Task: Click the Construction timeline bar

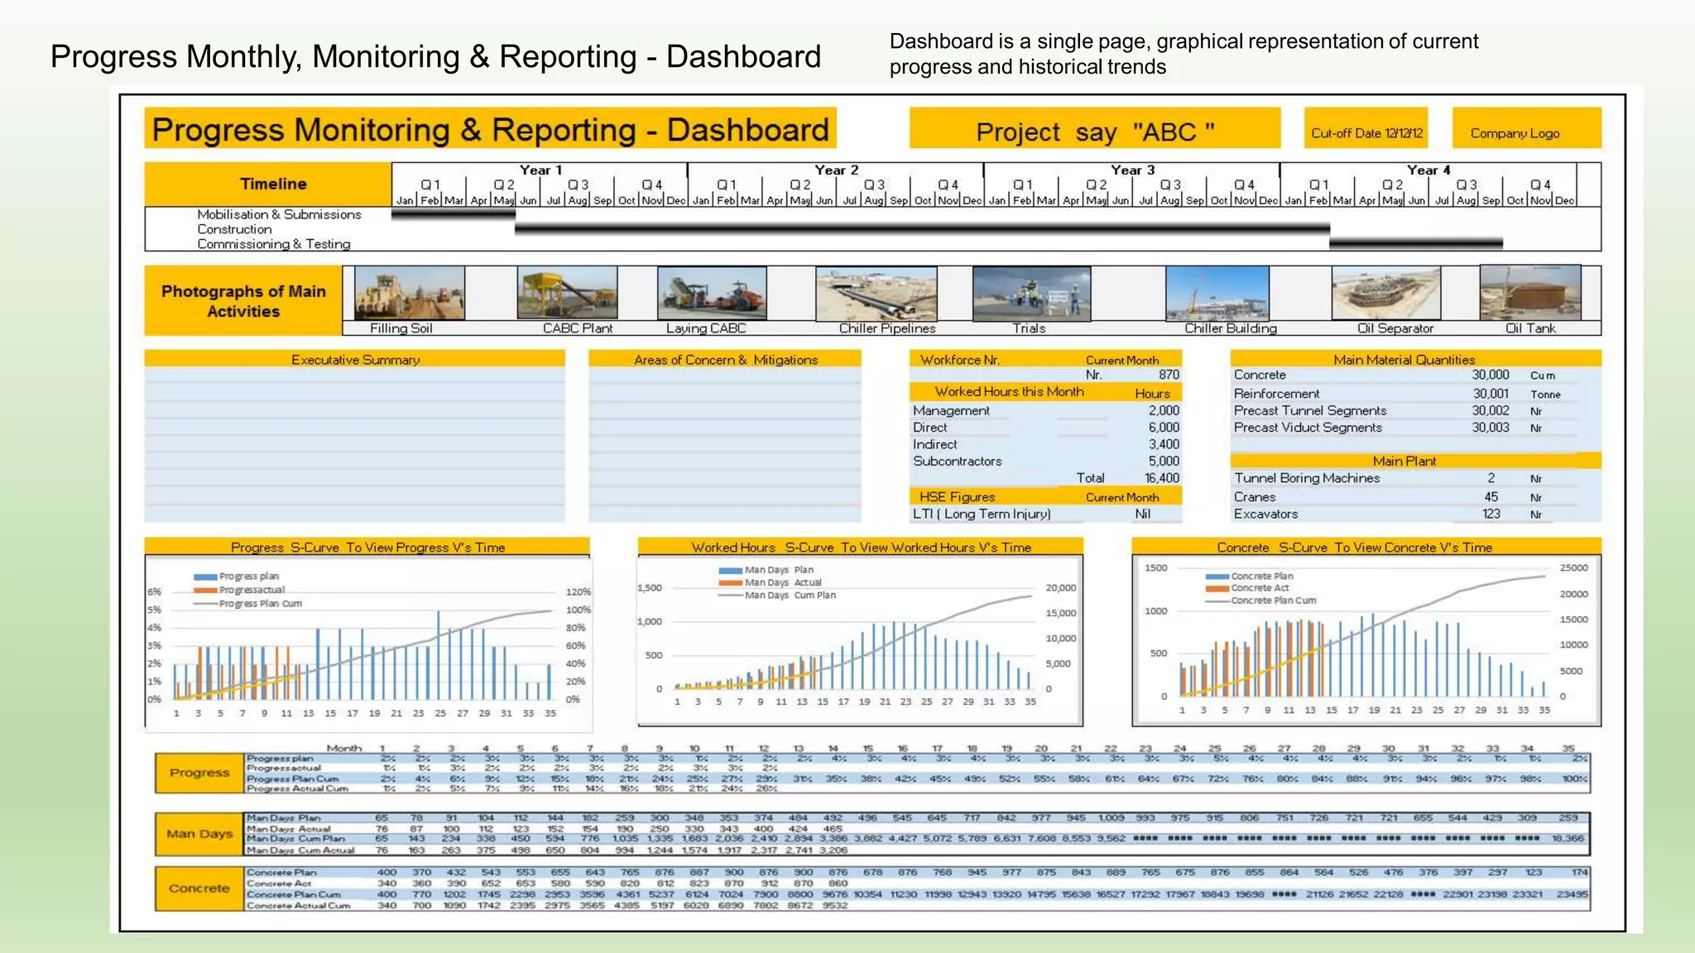Action: pos(921,227)
